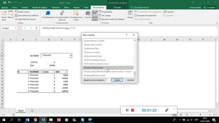Switch to the Datos tab
219x123 pixels.
66,8
